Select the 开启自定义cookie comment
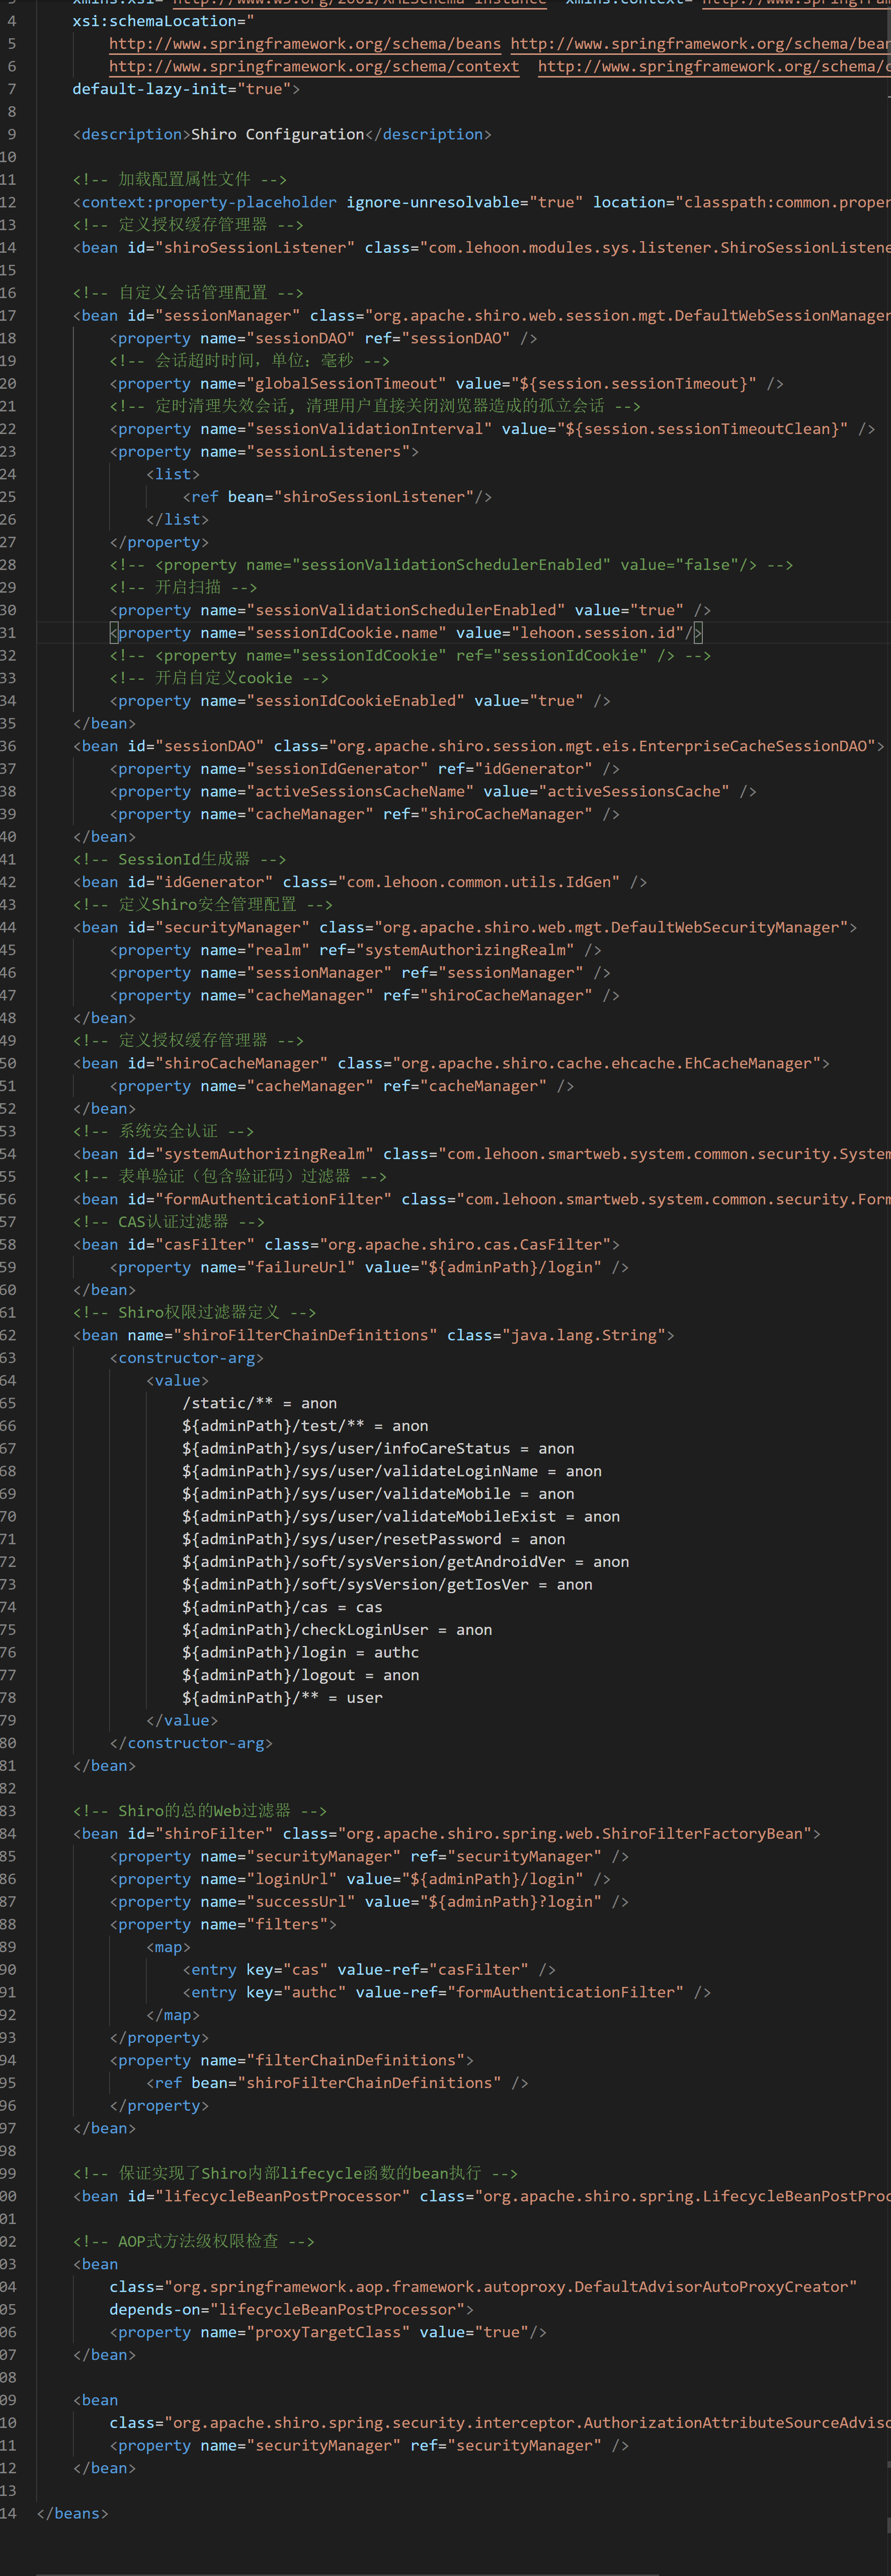Viewport: 891px width, 2576px height. [219, 678]
